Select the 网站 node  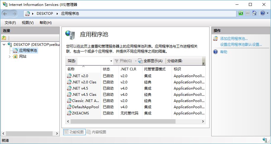[23, 56]
